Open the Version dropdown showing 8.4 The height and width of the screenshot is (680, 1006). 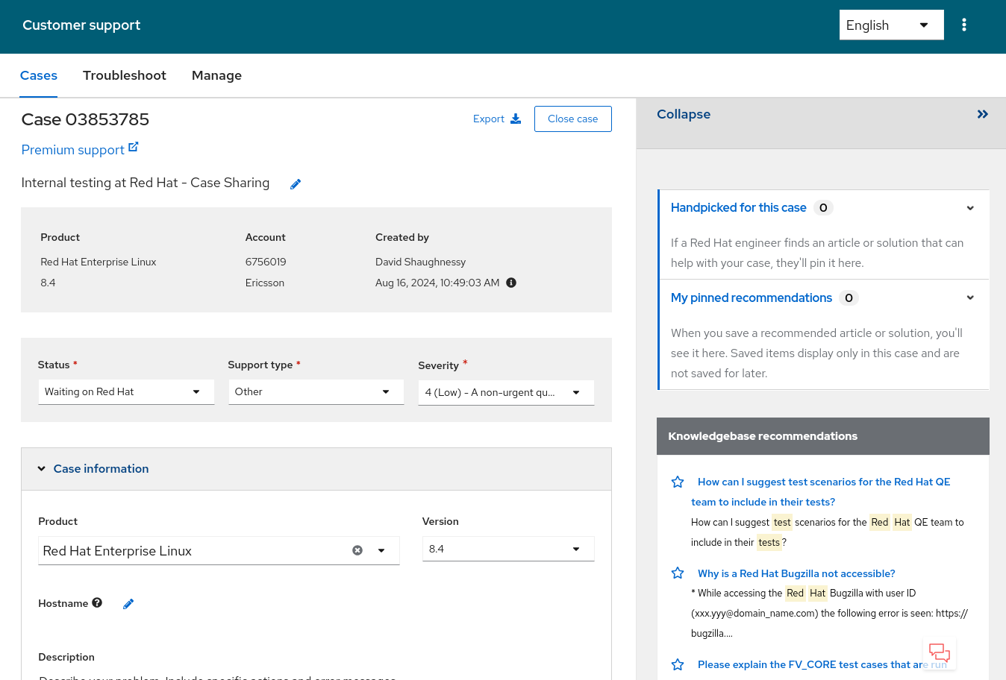coord(508,549)
